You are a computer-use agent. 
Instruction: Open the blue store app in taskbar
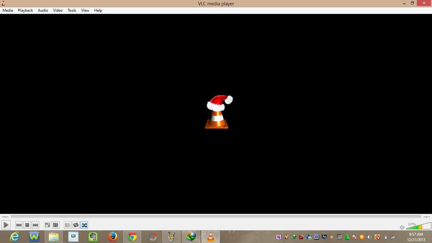point(73,237)
